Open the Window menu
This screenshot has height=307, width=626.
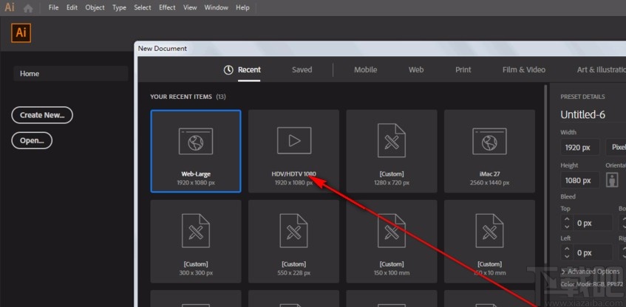tap(216, 7)
